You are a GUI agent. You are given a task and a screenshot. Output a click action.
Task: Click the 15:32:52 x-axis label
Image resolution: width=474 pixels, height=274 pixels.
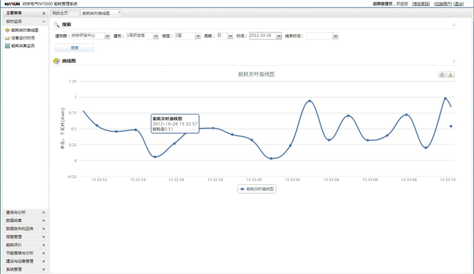(99, 180)
